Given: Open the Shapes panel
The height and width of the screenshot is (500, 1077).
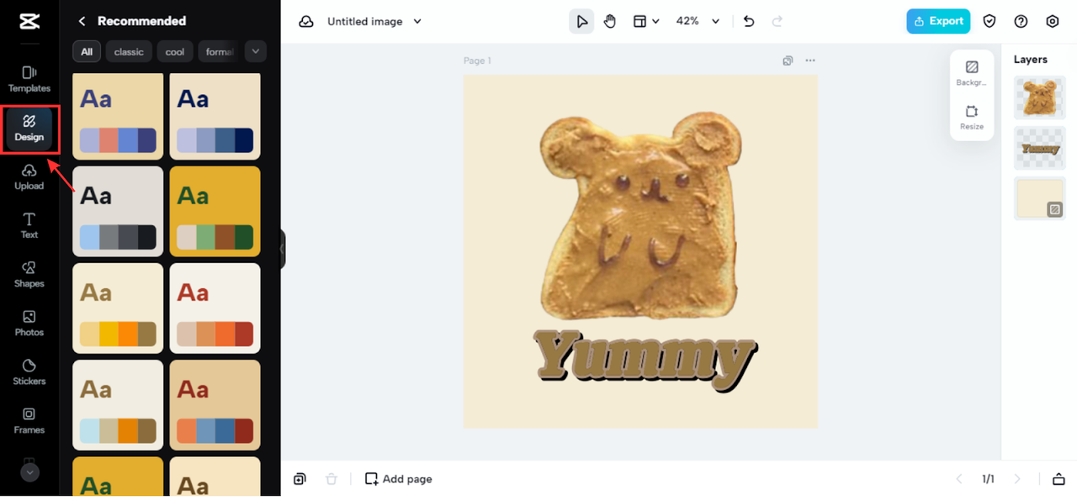Looking at the screenshot, I should coord(29,274).
